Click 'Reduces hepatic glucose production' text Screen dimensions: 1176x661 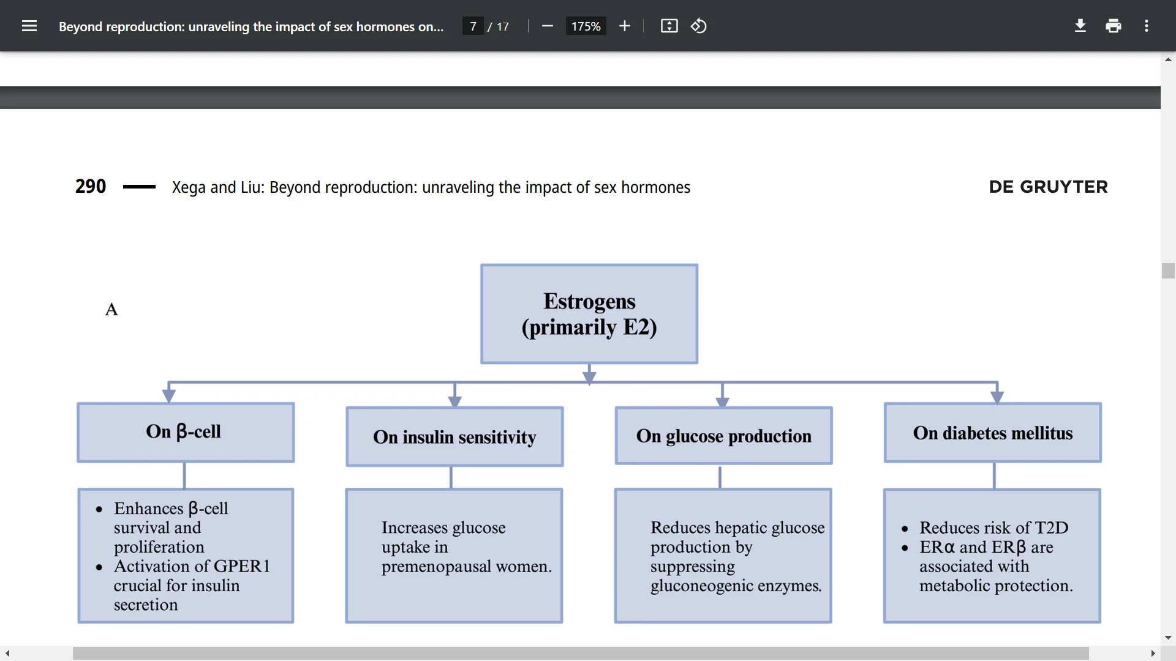pos(737,556)
